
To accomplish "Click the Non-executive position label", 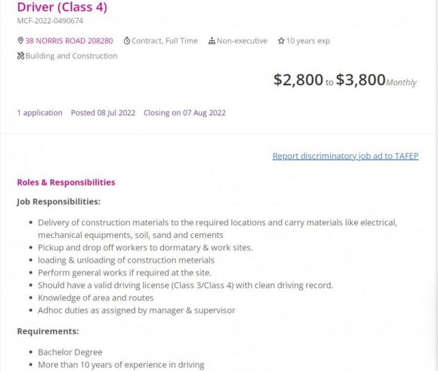I will click(x=242, y=41).
